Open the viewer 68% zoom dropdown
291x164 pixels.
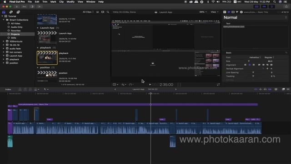coord(203,12)
